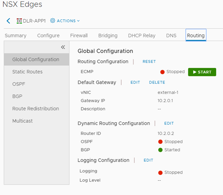Viewport: 223px width, 195px height.
Task: Delete the Default Gateway
Action: pos(157,82)
